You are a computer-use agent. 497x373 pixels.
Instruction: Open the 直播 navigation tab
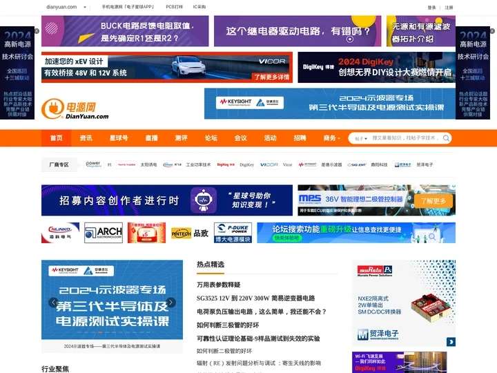(151, 138)
